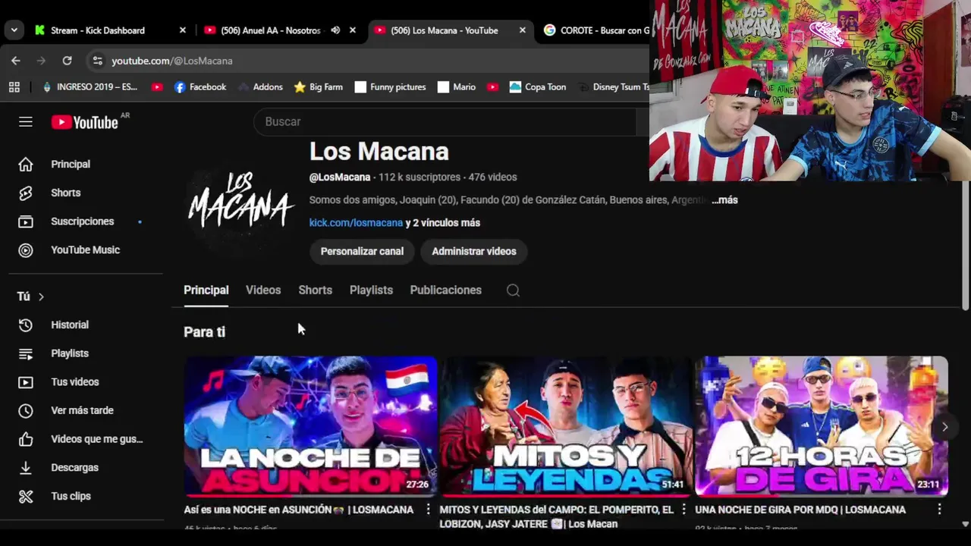Select the channel Publicaciones tab
The height and width of the screenshot is (546, 971).
[446, 290]
